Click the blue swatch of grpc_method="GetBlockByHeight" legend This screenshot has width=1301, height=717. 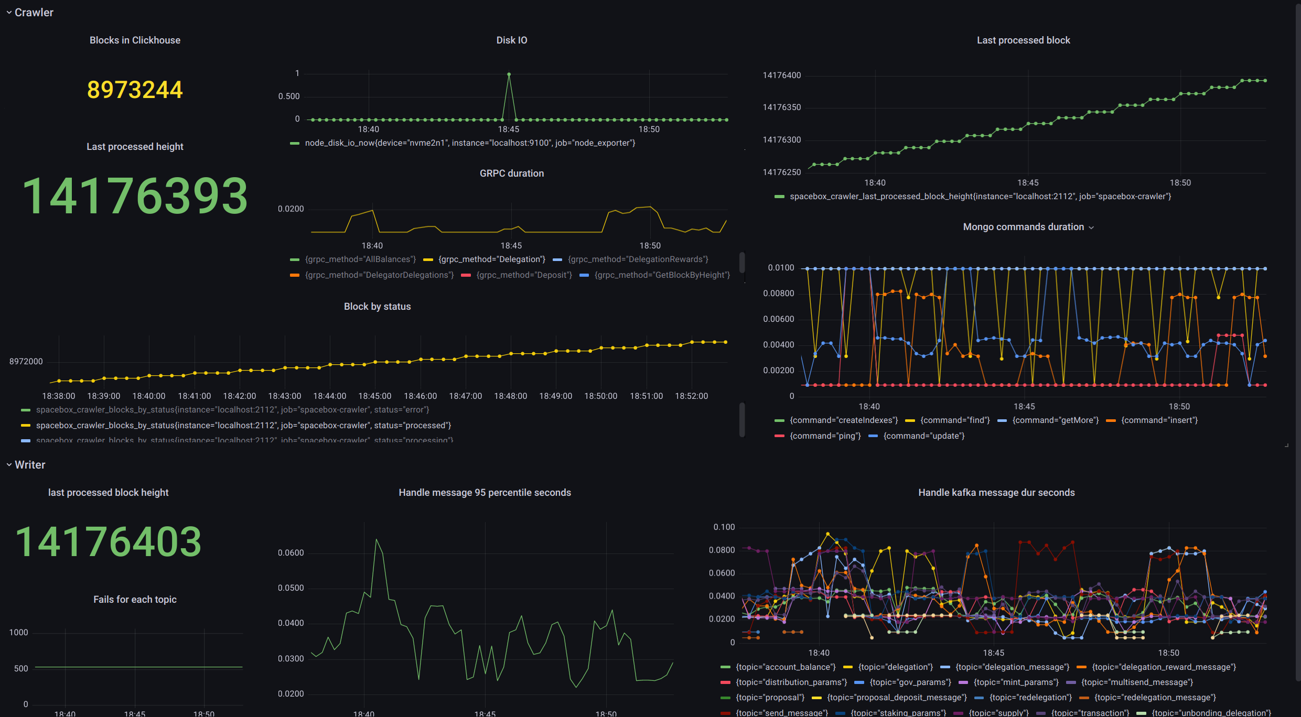tap(584, 275)
